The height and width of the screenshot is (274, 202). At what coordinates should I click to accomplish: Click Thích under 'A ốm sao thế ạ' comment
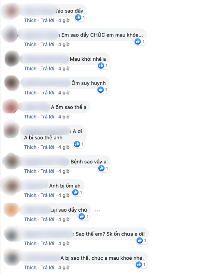click(x=30, y=116)
